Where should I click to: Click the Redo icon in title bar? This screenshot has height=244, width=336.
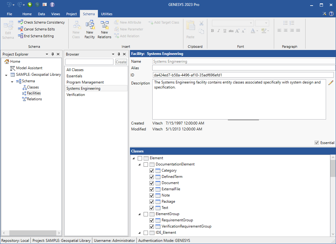pos(20,4)
